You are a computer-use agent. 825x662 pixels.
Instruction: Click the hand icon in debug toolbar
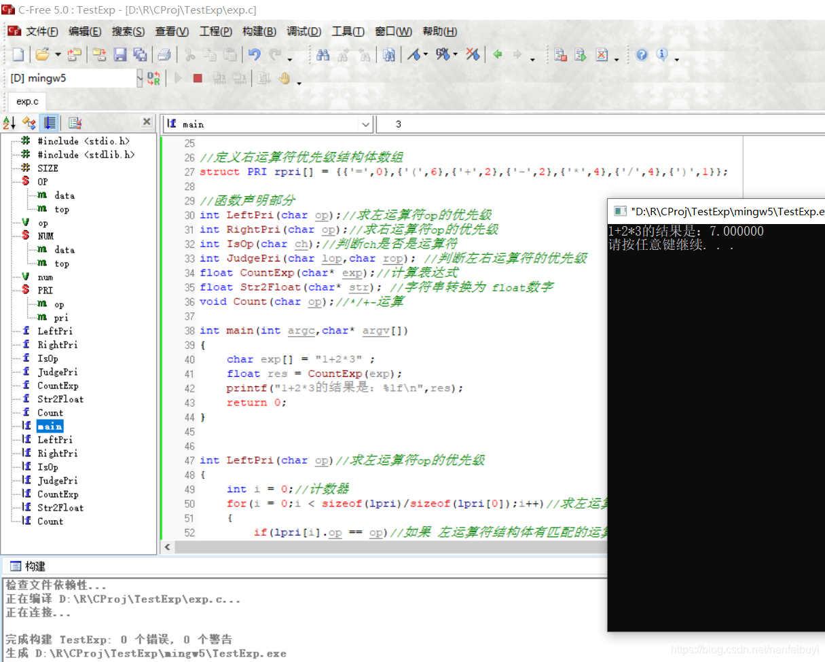pos(284,78)
